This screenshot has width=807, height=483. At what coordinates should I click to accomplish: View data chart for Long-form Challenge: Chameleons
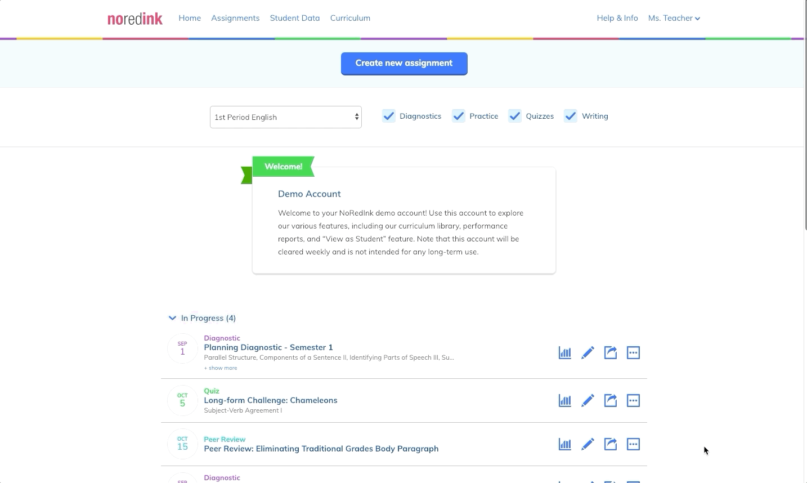(564, 401)
